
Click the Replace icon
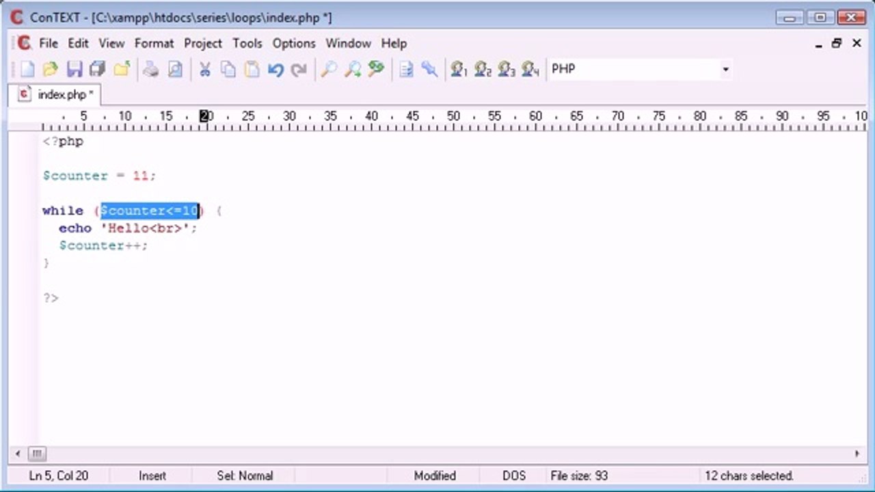pyautogui.click(x=376, y=69)
